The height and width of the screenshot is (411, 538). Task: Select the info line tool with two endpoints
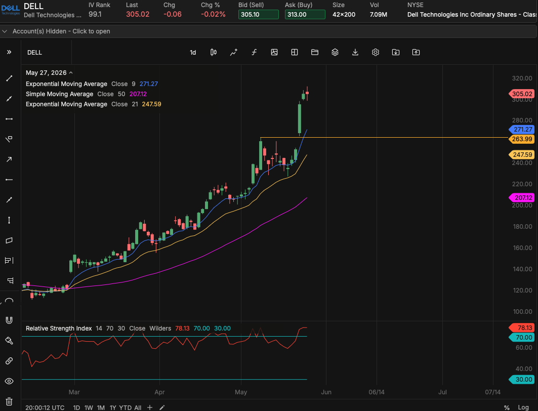coord(9,119)
